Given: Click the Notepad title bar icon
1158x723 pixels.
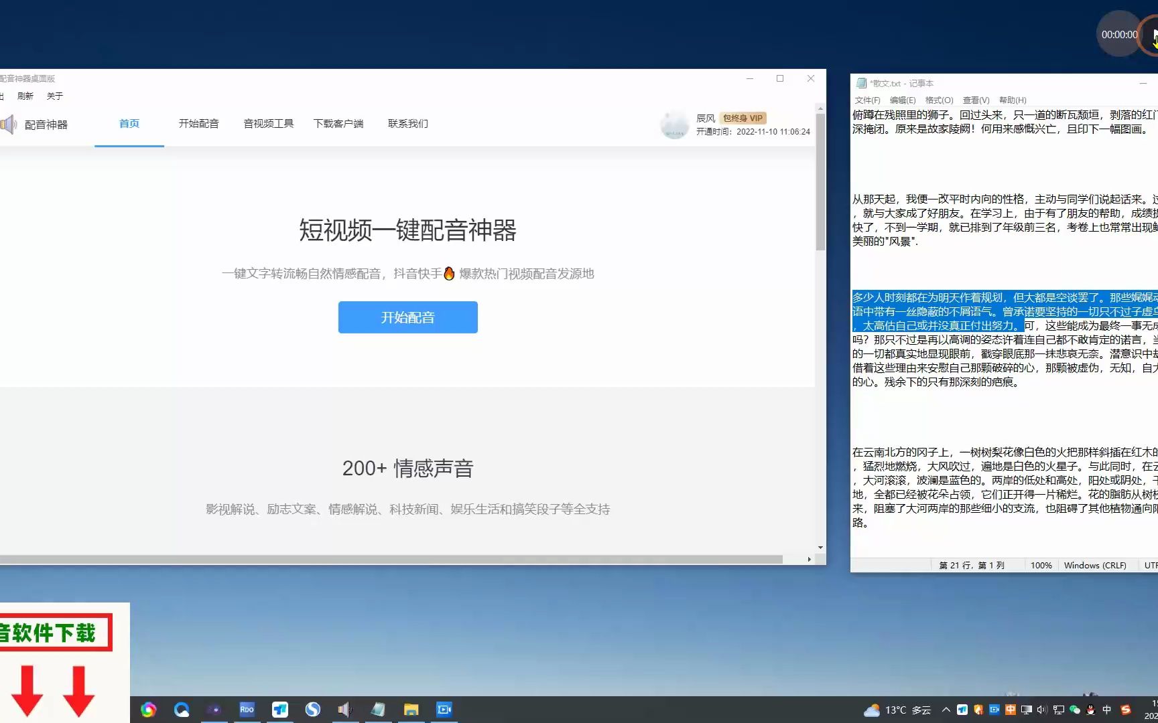Looking at the screenshot, I should click(861, 83).
